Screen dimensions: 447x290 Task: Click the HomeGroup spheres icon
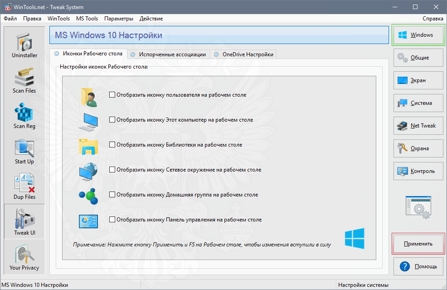click(88, 196)
